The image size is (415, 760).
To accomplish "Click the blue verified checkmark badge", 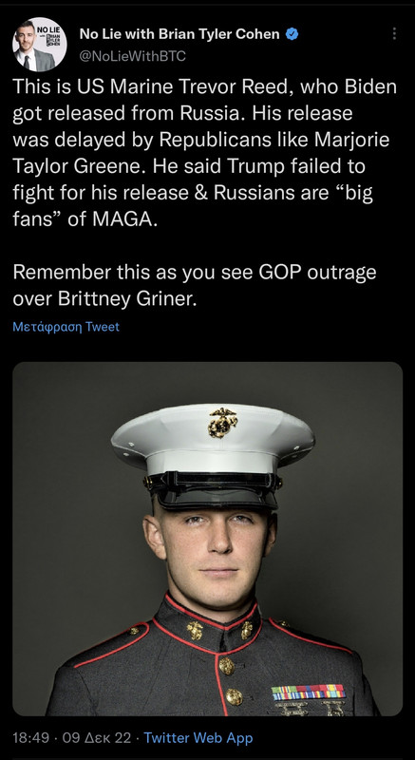I will pyautogui.click(x=292, y=34).
